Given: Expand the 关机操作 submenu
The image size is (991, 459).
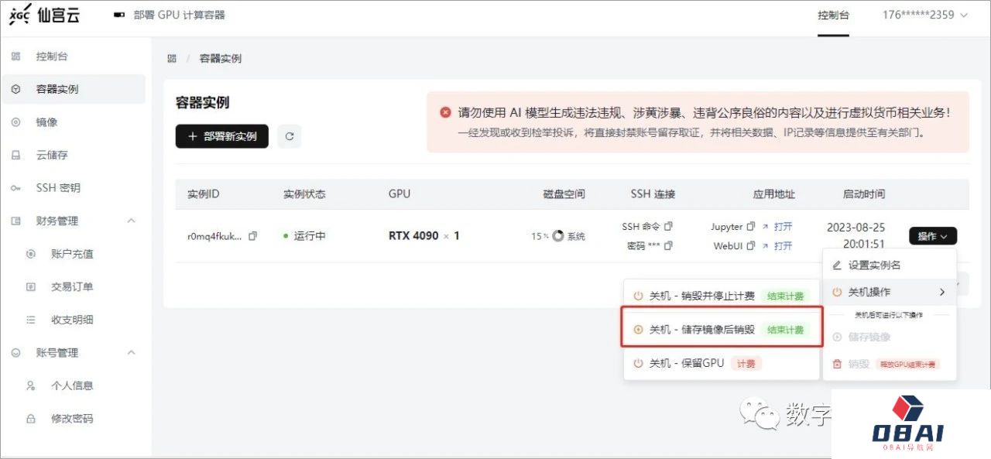Looking at the screenshot, I should [889, 292].
